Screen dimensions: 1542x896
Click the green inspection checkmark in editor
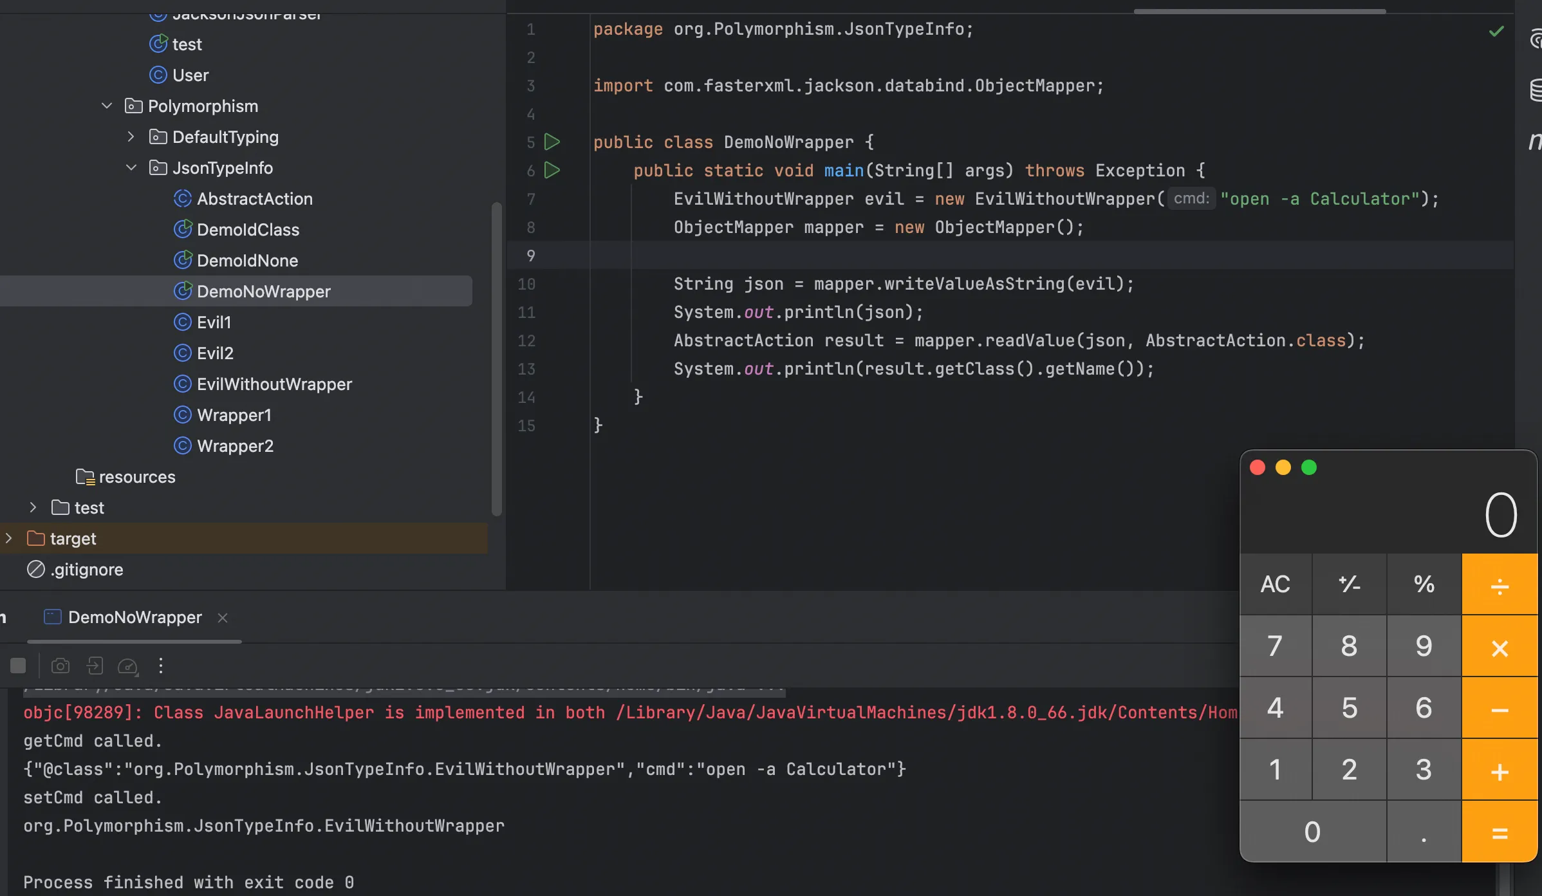click(x=1496, y=31)
